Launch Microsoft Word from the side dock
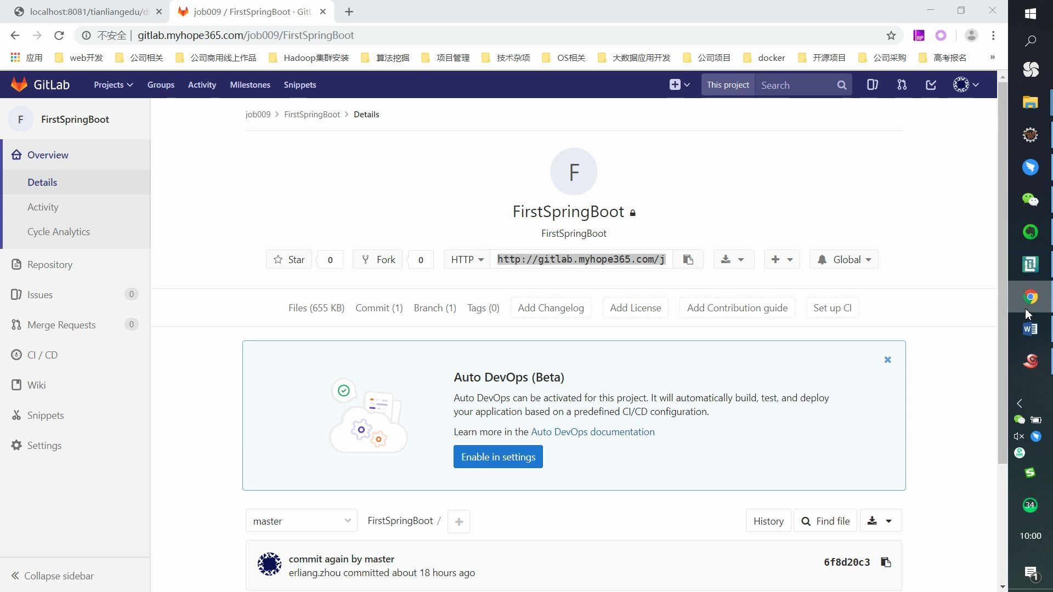Image resolution: width=1053 pixels, height=592 pixels. point(1031,328)
